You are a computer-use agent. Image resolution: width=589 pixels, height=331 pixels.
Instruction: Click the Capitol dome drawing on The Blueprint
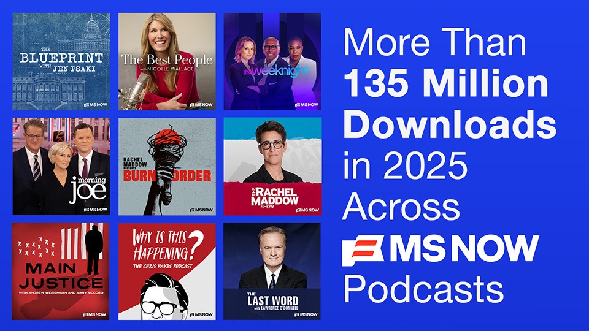coord(90,31)
